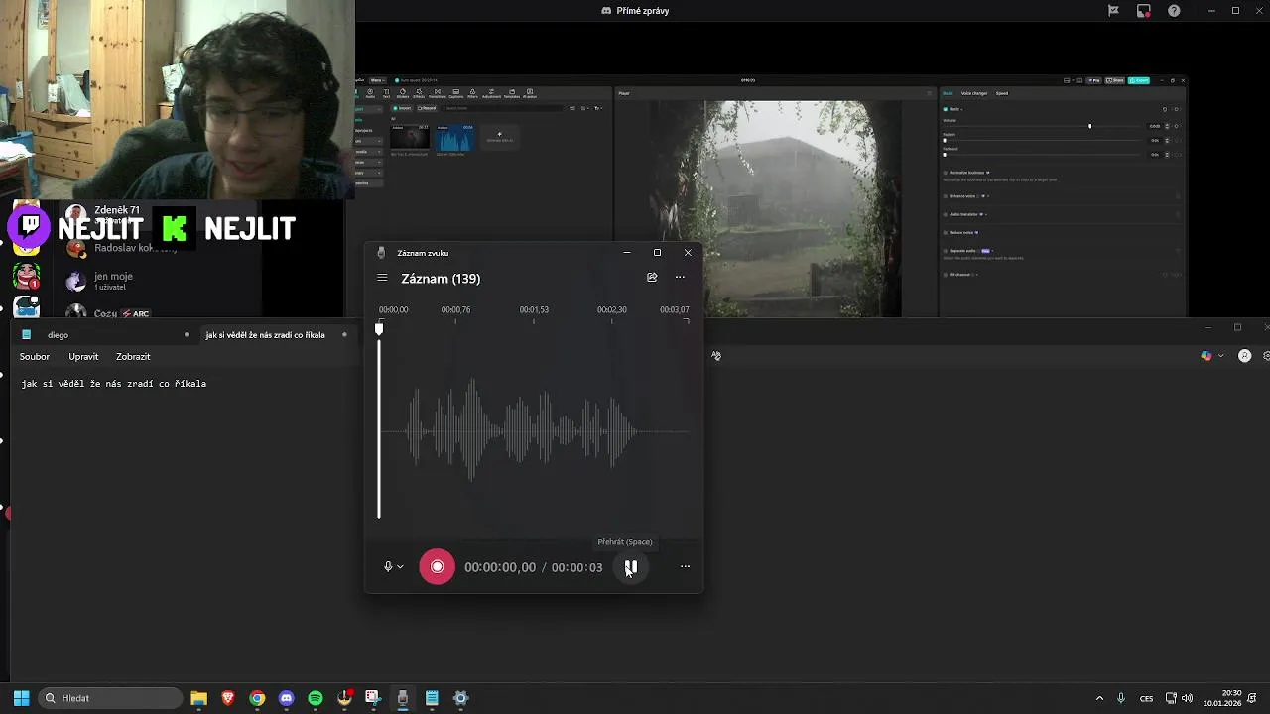
Task: Open Zobrazit menu in Notepad
Action: pos(133,356)
